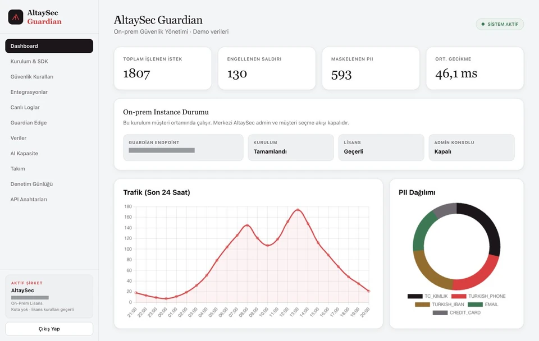
Task: Click the Kurulum Tamamlandı status tile
Action: pos(291,148)
